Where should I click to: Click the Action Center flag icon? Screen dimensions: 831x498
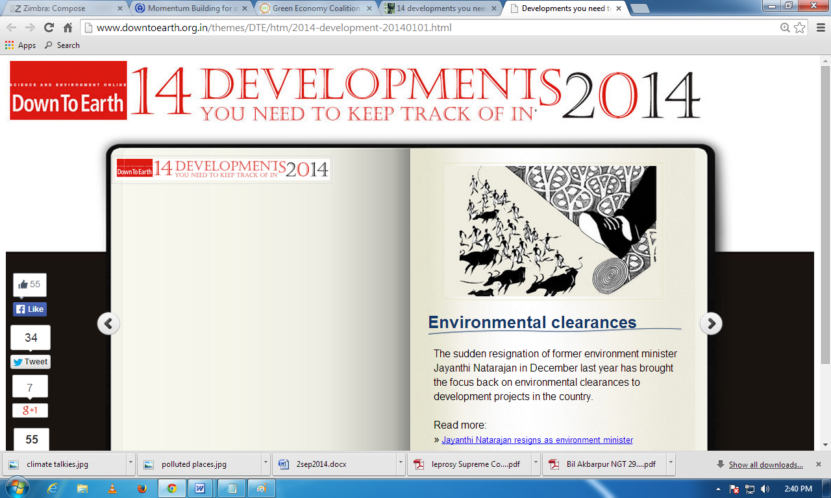point(734,489)
